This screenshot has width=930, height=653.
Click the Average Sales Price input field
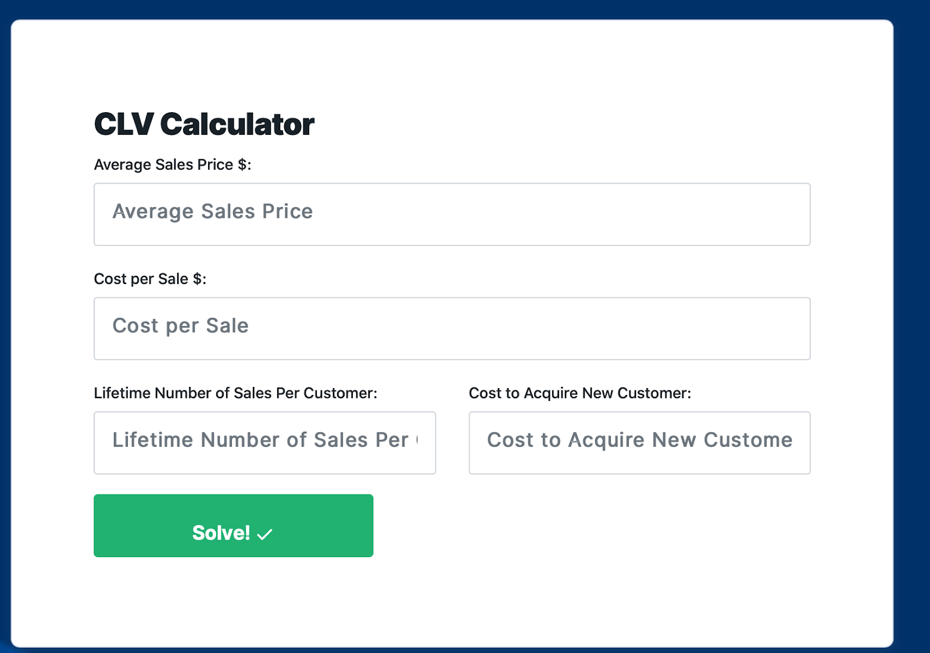click(x=452, y=214)
